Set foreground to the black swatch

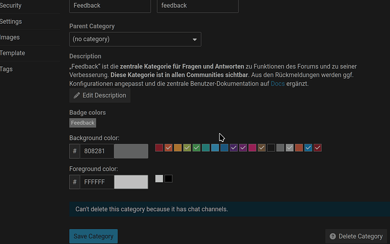point(168,179)
